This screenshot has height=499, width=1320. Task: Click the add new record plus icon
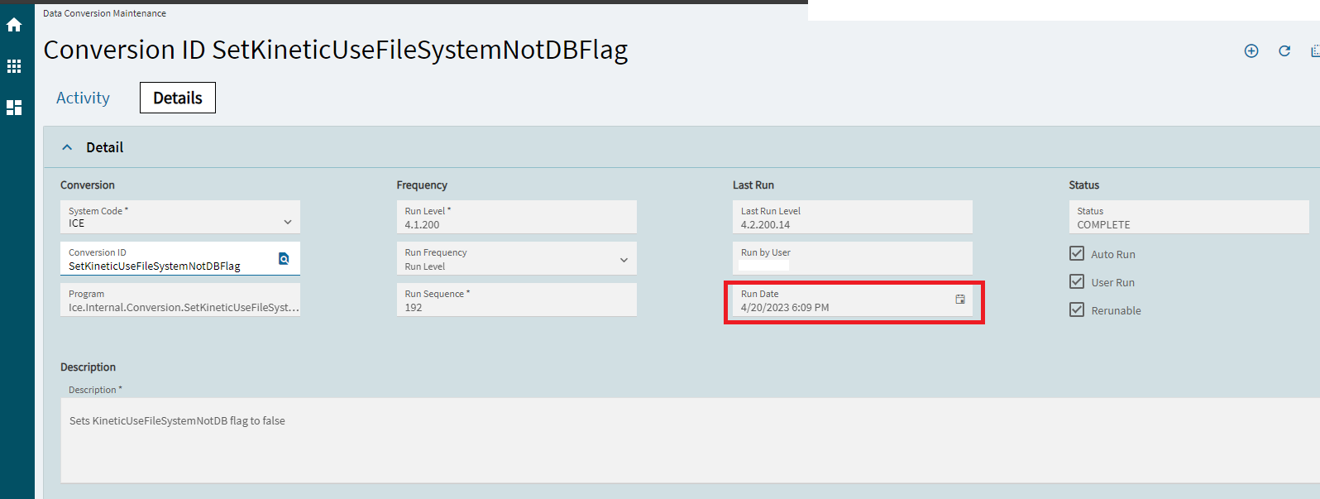[1251, 51]
